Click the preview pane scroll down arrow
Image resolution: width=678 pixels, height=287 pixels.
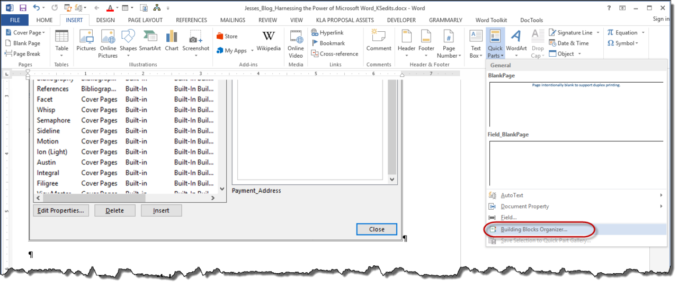(392, 180)
